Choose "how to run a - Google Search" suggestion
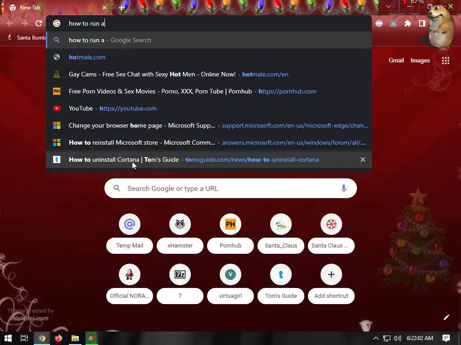 (x=209, y=40)
